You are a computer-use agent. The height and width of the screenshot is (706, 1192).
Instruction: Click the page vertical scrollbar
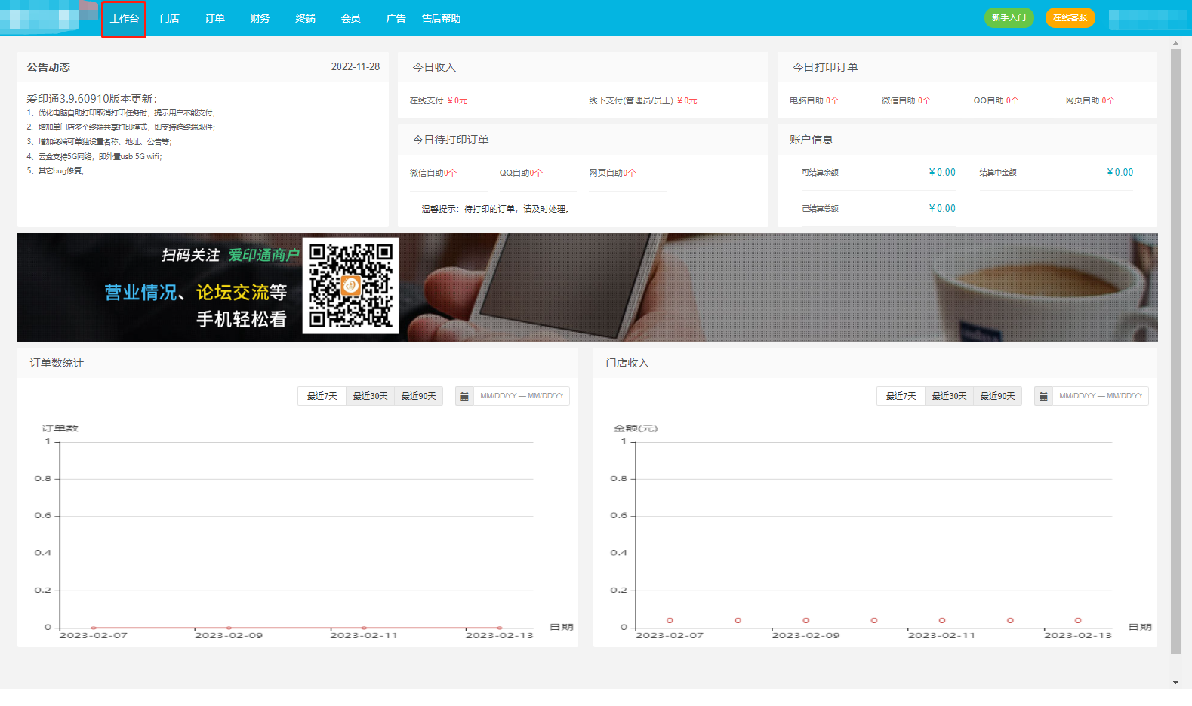1175,352
